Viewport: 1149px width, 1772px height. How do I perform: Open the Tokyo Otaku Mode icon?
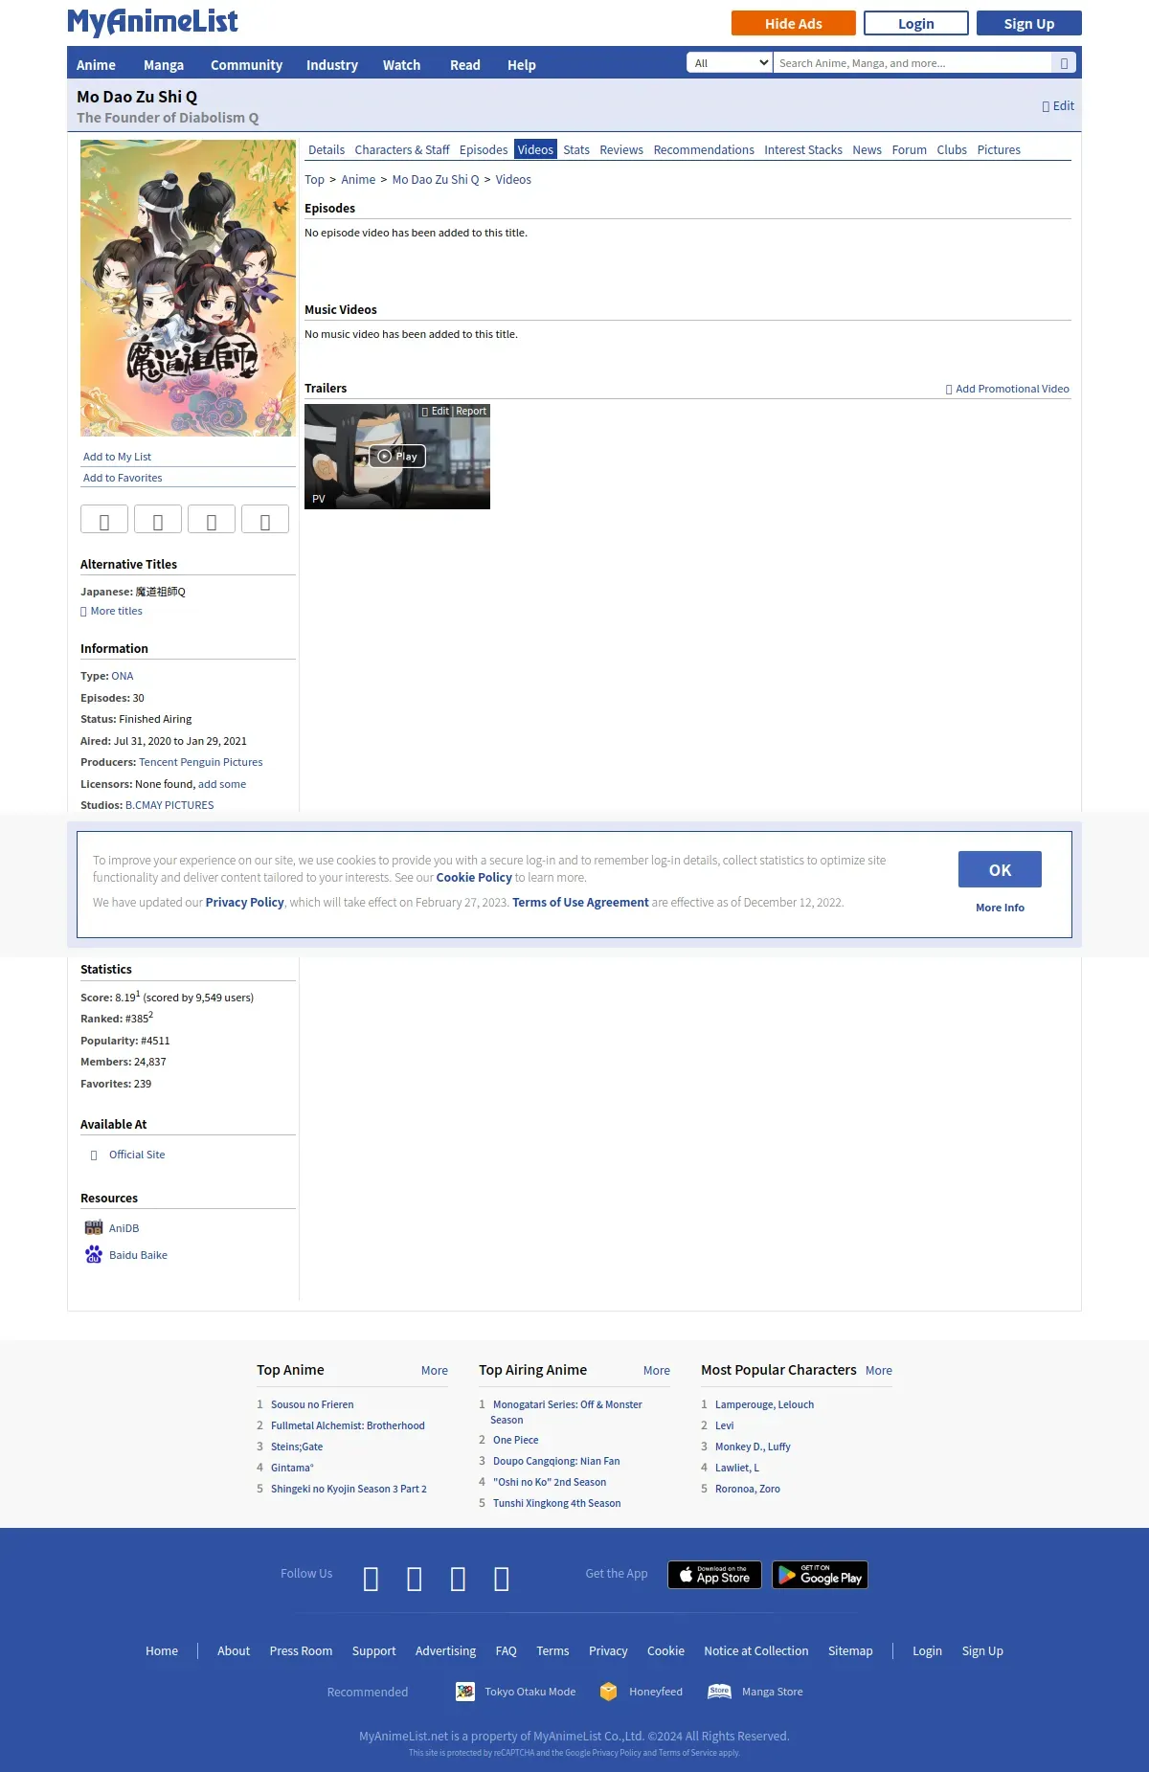tap(465, 1692)
